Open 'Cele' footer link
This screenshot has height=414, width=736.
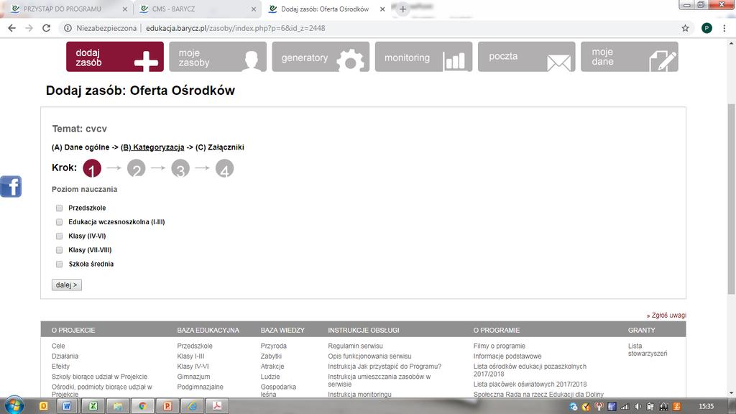pos(58,346)
